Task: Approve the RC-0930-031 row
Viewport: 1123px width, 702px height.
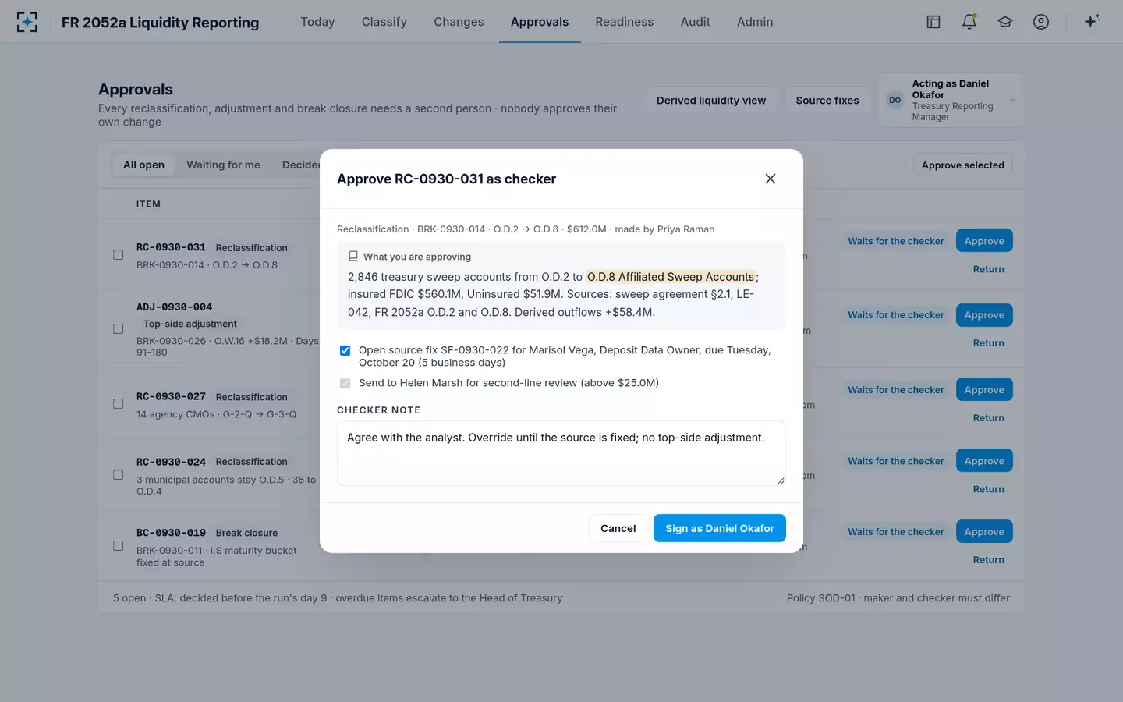Action: click(984, 241)
